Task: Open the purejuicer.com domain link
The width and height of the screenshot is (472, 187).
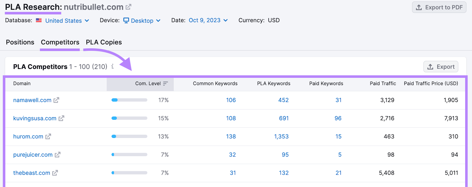Action: coord(33,155)
